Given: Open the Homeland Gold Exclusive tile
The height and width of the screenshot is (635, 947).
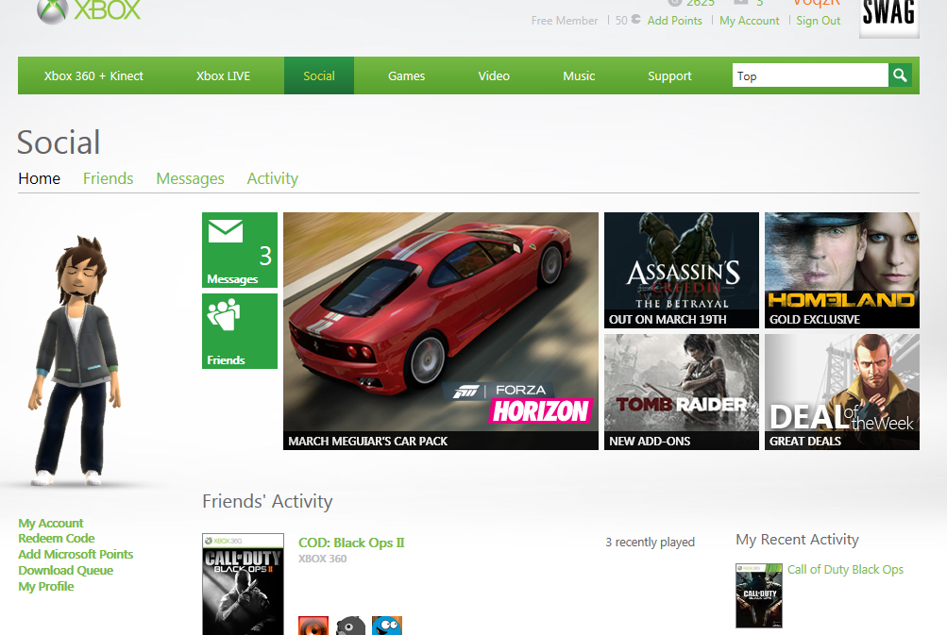Looking at the screenshot, I should [842, 271].
